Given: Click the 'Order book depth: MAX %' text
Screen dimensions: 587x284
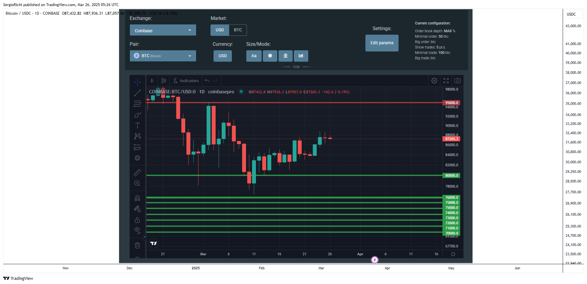Looking at the screenshot, I should pyautogui.click(x=435, y=31).
